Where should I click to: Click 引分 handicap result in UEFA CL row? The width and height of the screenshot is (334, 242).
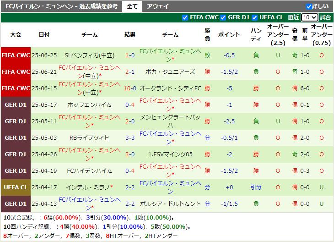click(x=256, y=187)
